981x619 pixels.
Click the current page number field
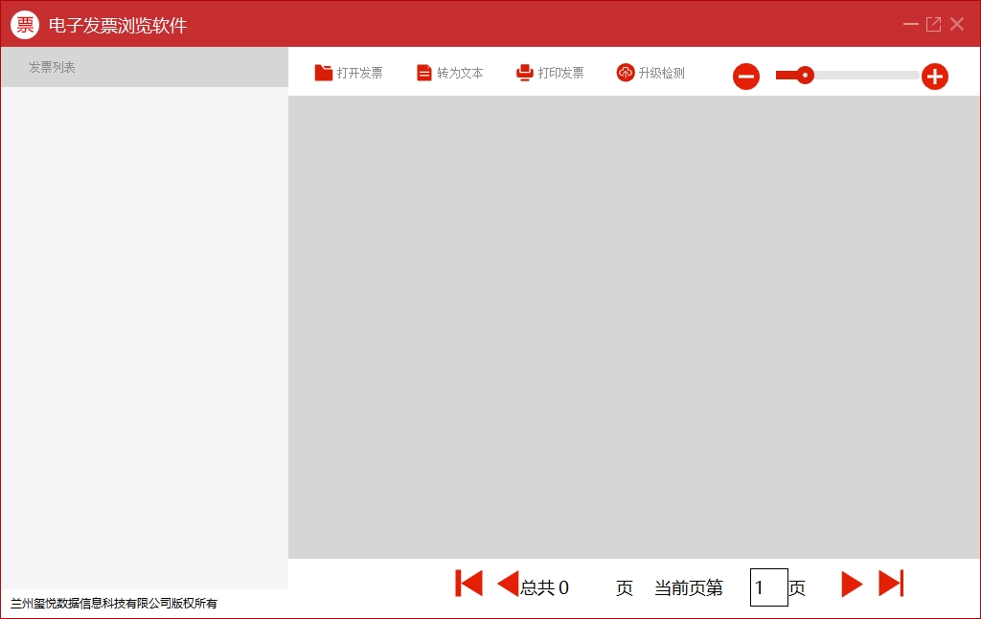pyautogui.click(x=768, y=587)
